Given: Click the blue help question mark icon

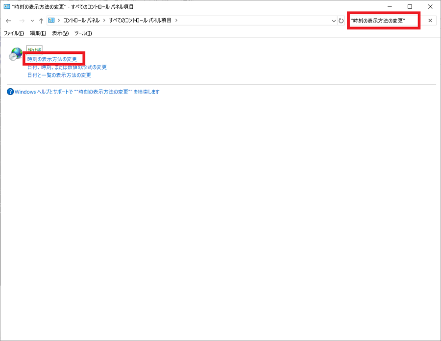Looking at the screenshot, I should (10, 92).
